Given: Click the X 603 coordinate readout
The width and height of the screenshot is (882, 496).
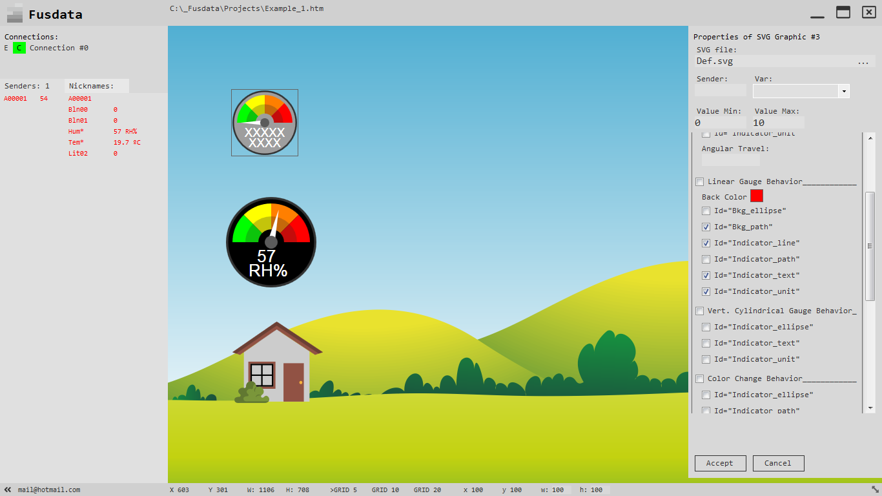Looking at the screenshot, I should 179,490.
